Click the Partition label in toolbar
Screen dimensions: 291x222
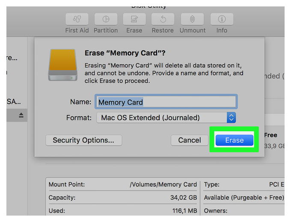106,30
